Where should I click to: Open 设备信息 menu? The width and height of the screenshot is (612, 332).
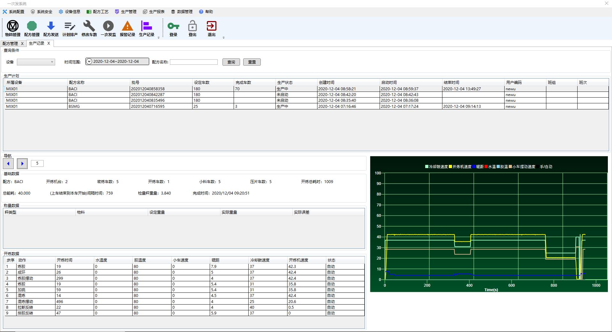(x=69, y=12)
